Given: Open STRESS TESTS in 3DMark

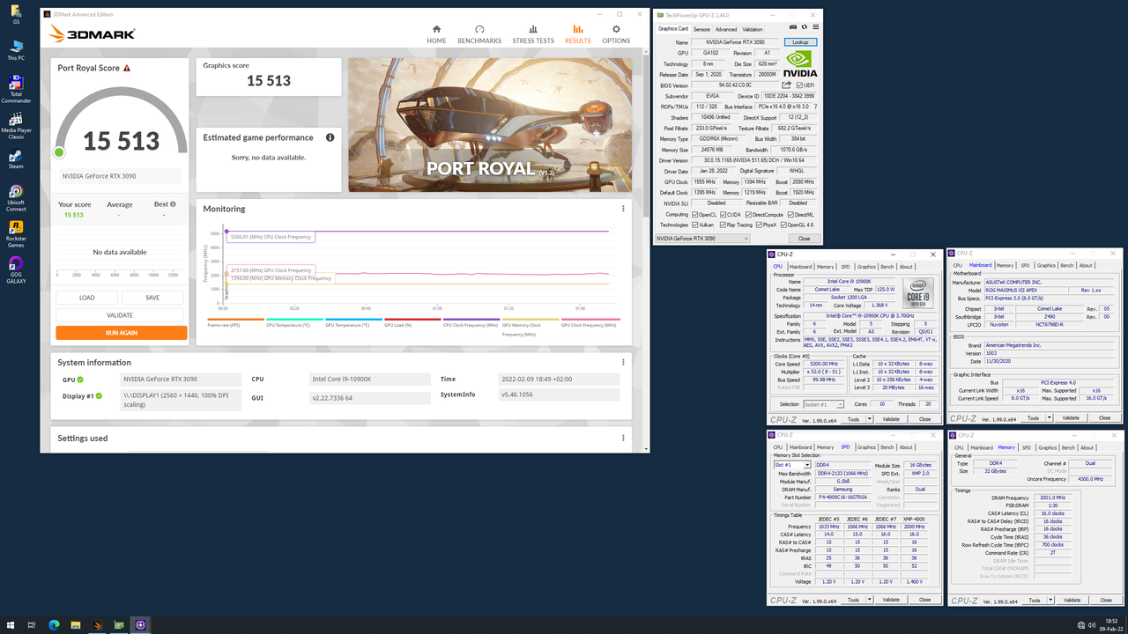Looking at the screenshot, I should pyautogui.click(x=533, y=34).
